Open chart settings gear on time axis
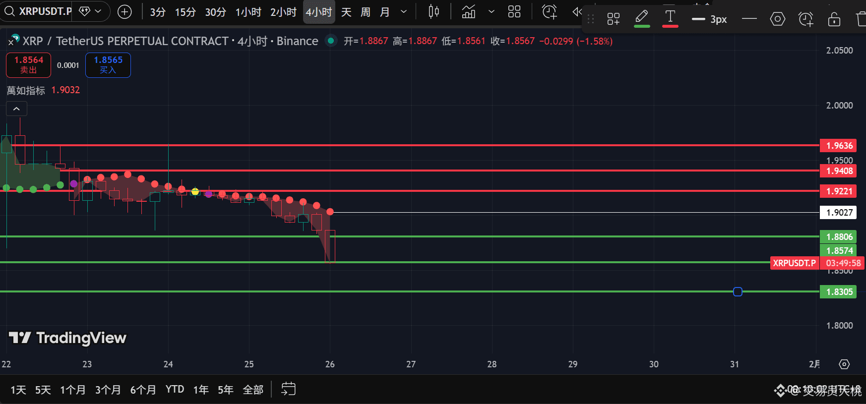866x404 pixels. pyautogui.click(x=844, y=364)
